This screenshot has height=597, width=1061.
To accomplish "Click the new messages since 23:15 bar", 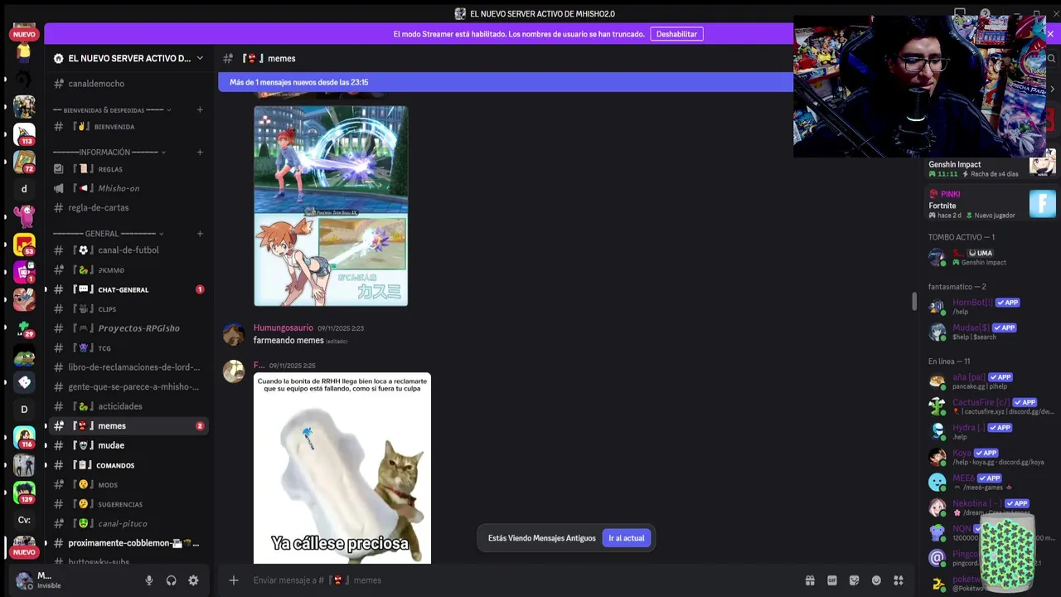I will tap(506, 82).
